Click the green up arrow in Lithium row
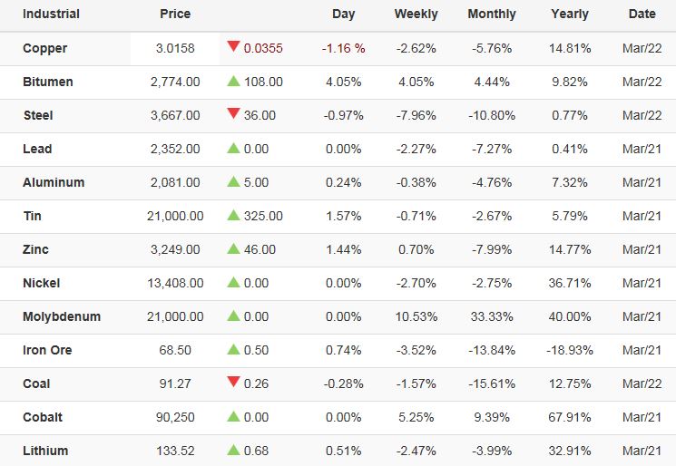This screenshot has height=466, width=676. 233,451
